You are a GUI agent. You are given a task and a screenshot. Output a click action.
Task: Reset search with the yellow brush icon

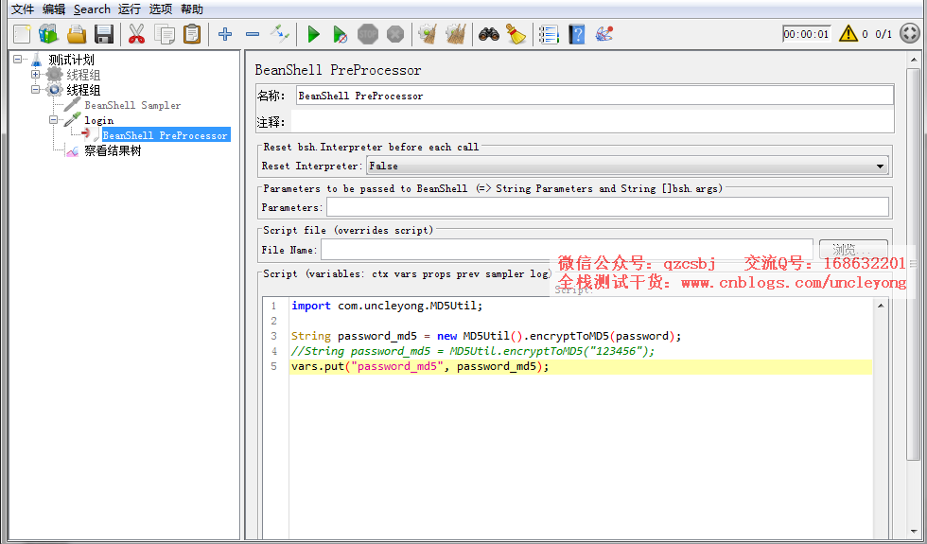click(x=516, y=34)
